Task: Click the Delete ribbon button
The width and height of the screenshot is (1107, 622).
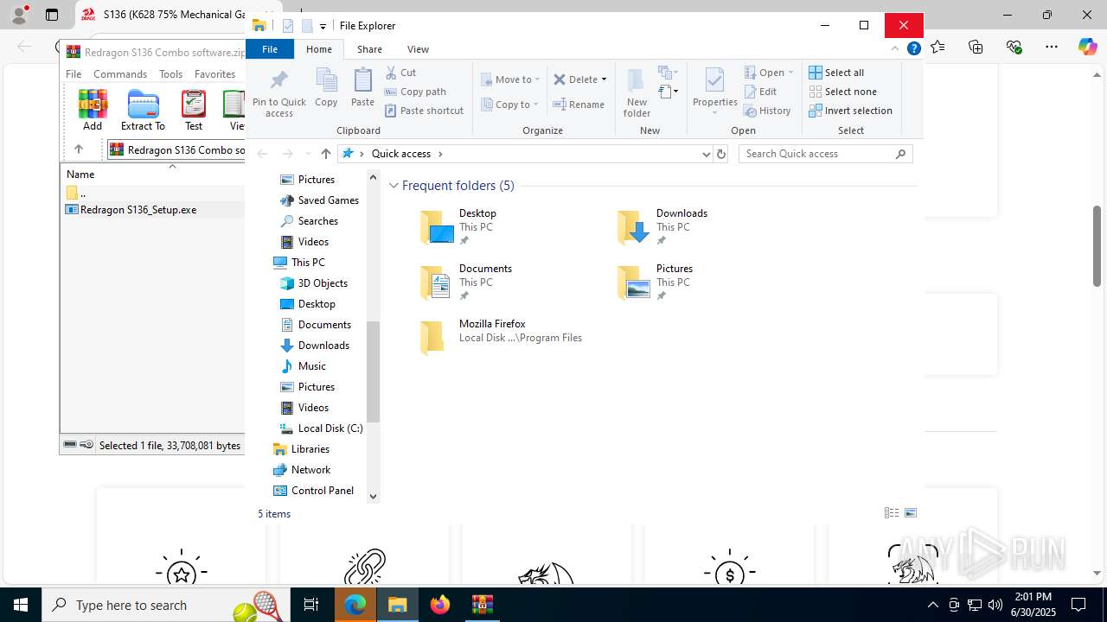Action: click(575, 79)
